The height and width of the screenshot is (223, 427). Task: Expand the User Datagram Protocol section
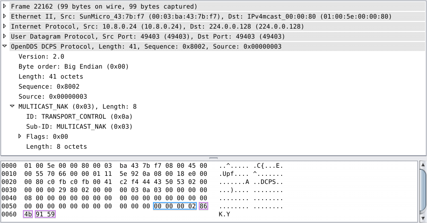(5, 36)
